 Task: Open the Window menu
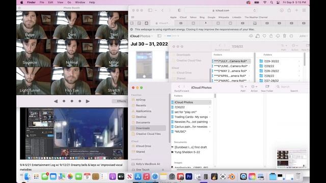click(80, 2)
